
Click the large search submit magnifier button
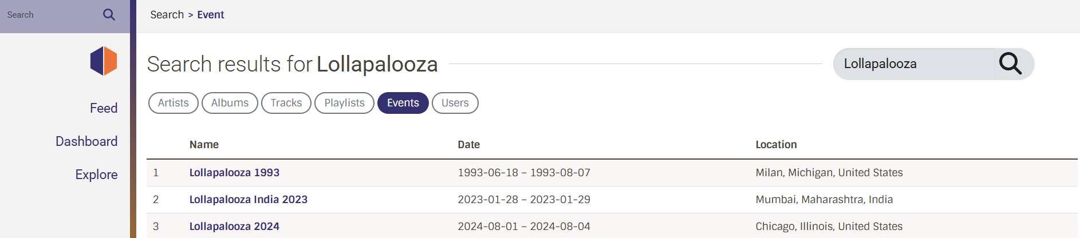click(x=1010, y=64)
